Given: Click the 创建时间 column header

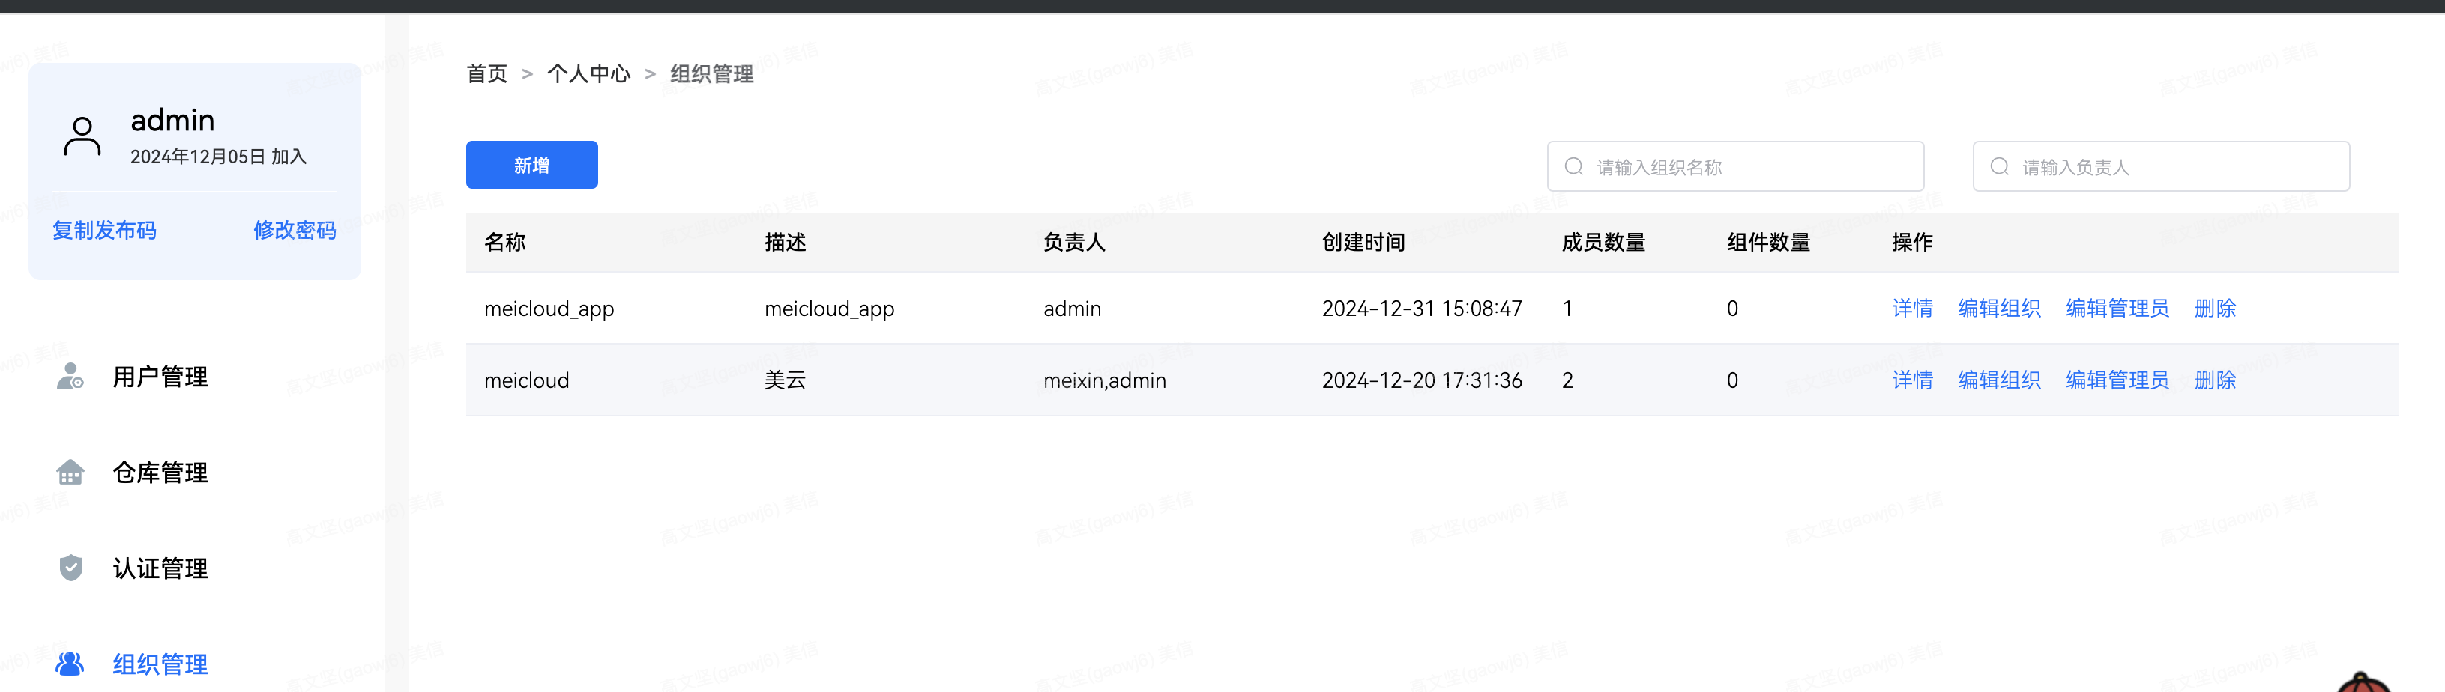Looking at the screenshot, I should [x=1364, y=243].
